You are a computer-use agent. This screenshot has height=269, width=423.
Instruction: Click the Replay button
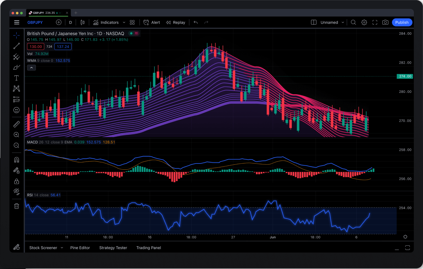pos(176,22)
